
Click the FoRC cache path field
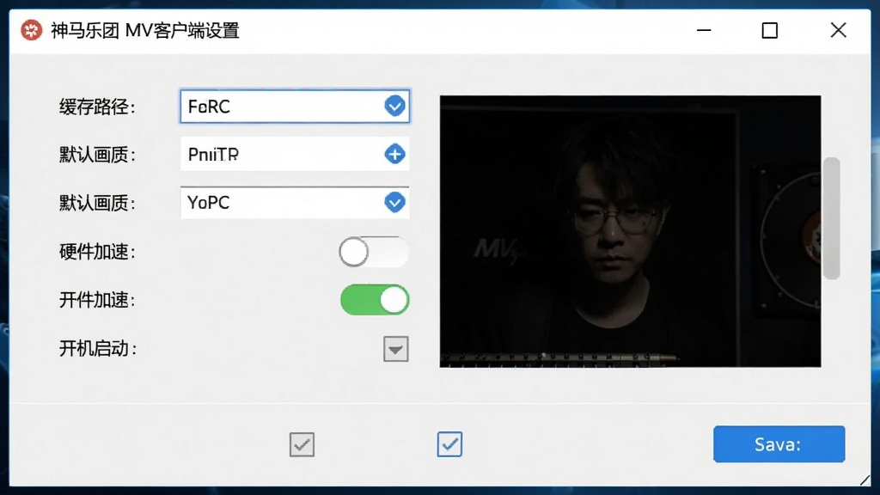coord(295,106)
